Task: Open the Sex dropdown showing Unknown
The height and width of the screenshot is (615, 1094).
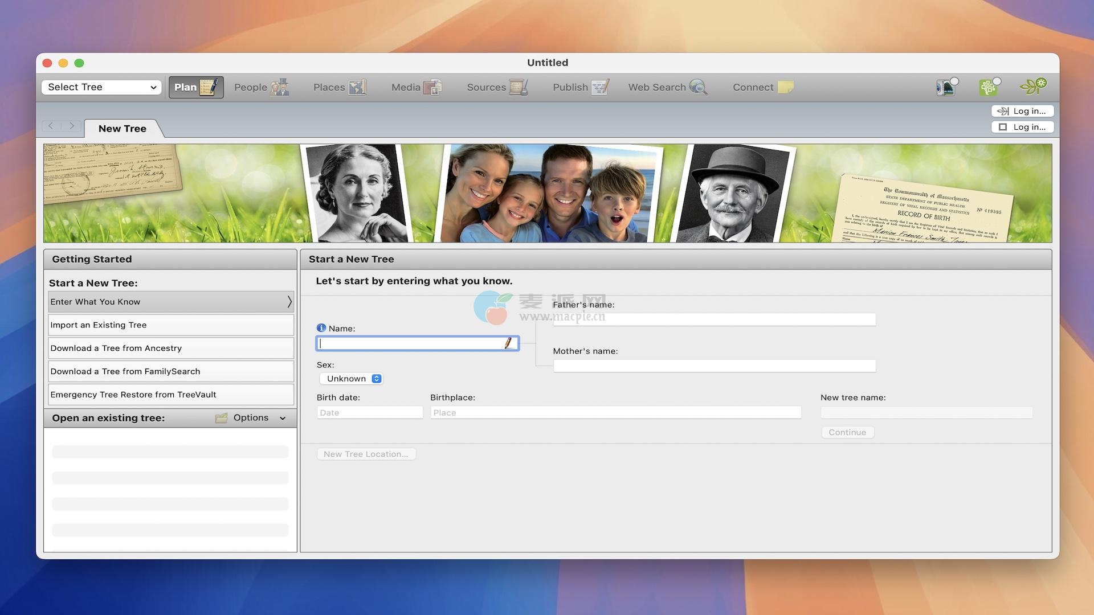Action: [351, 379]
